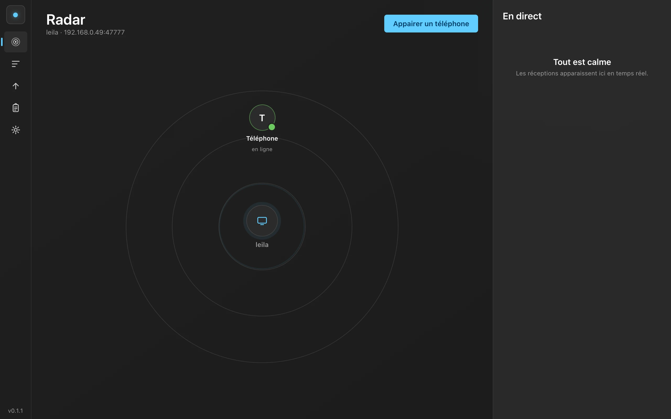Click the 'Tout est calme' message
Image resolution: width=671 pixels, height=419 pixels.
[582, 62]
